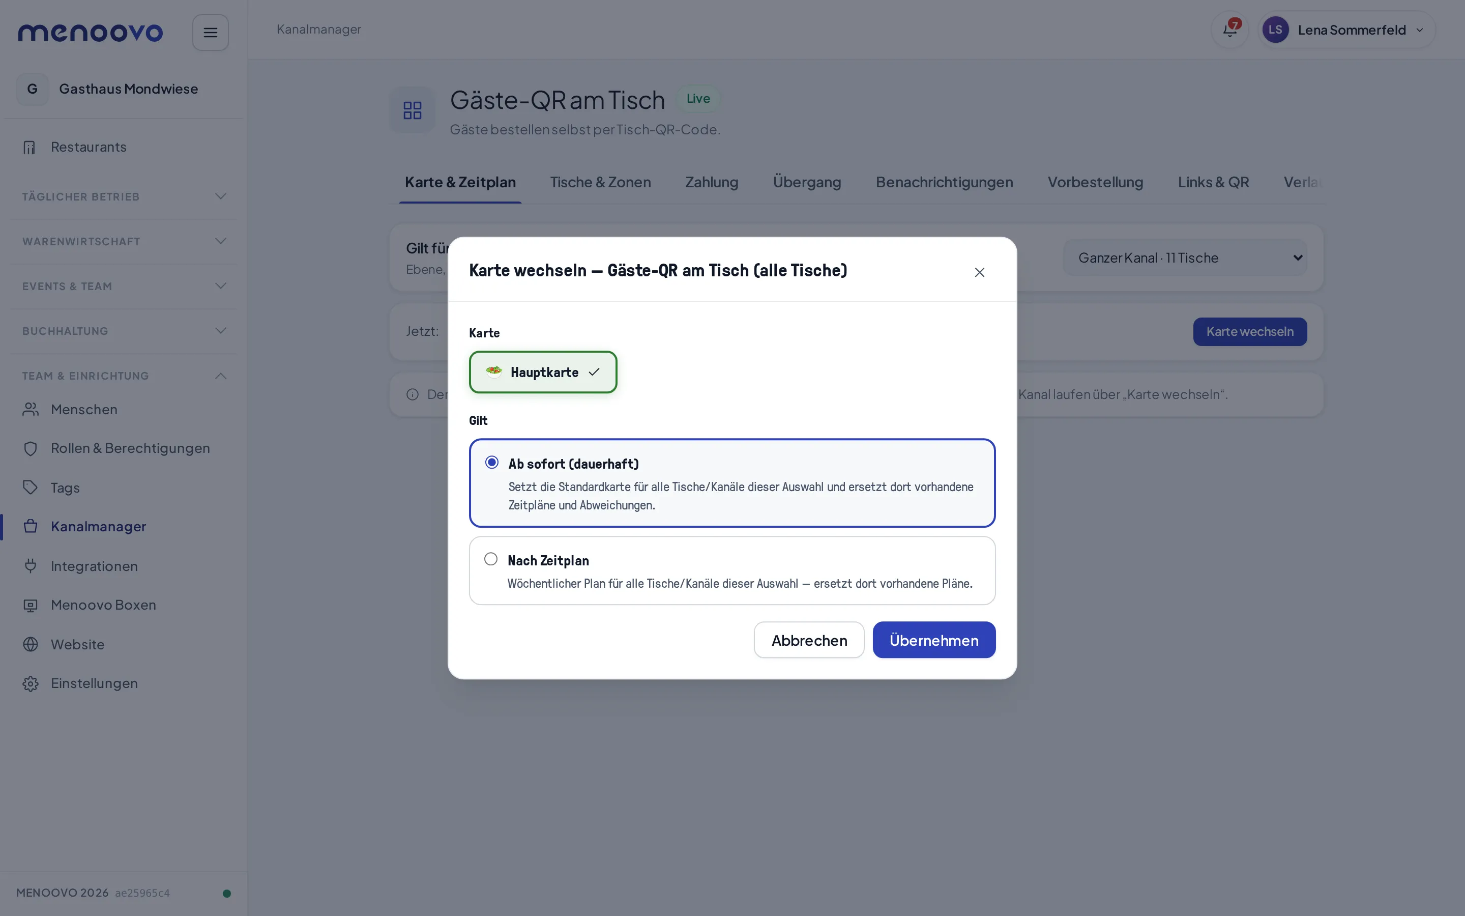Confirm with the Übernehmen button

click(933, 640)
